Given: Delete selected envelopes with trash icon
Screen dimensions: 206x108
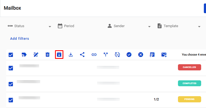Looking at the screenshot, I should coord(47,55).
